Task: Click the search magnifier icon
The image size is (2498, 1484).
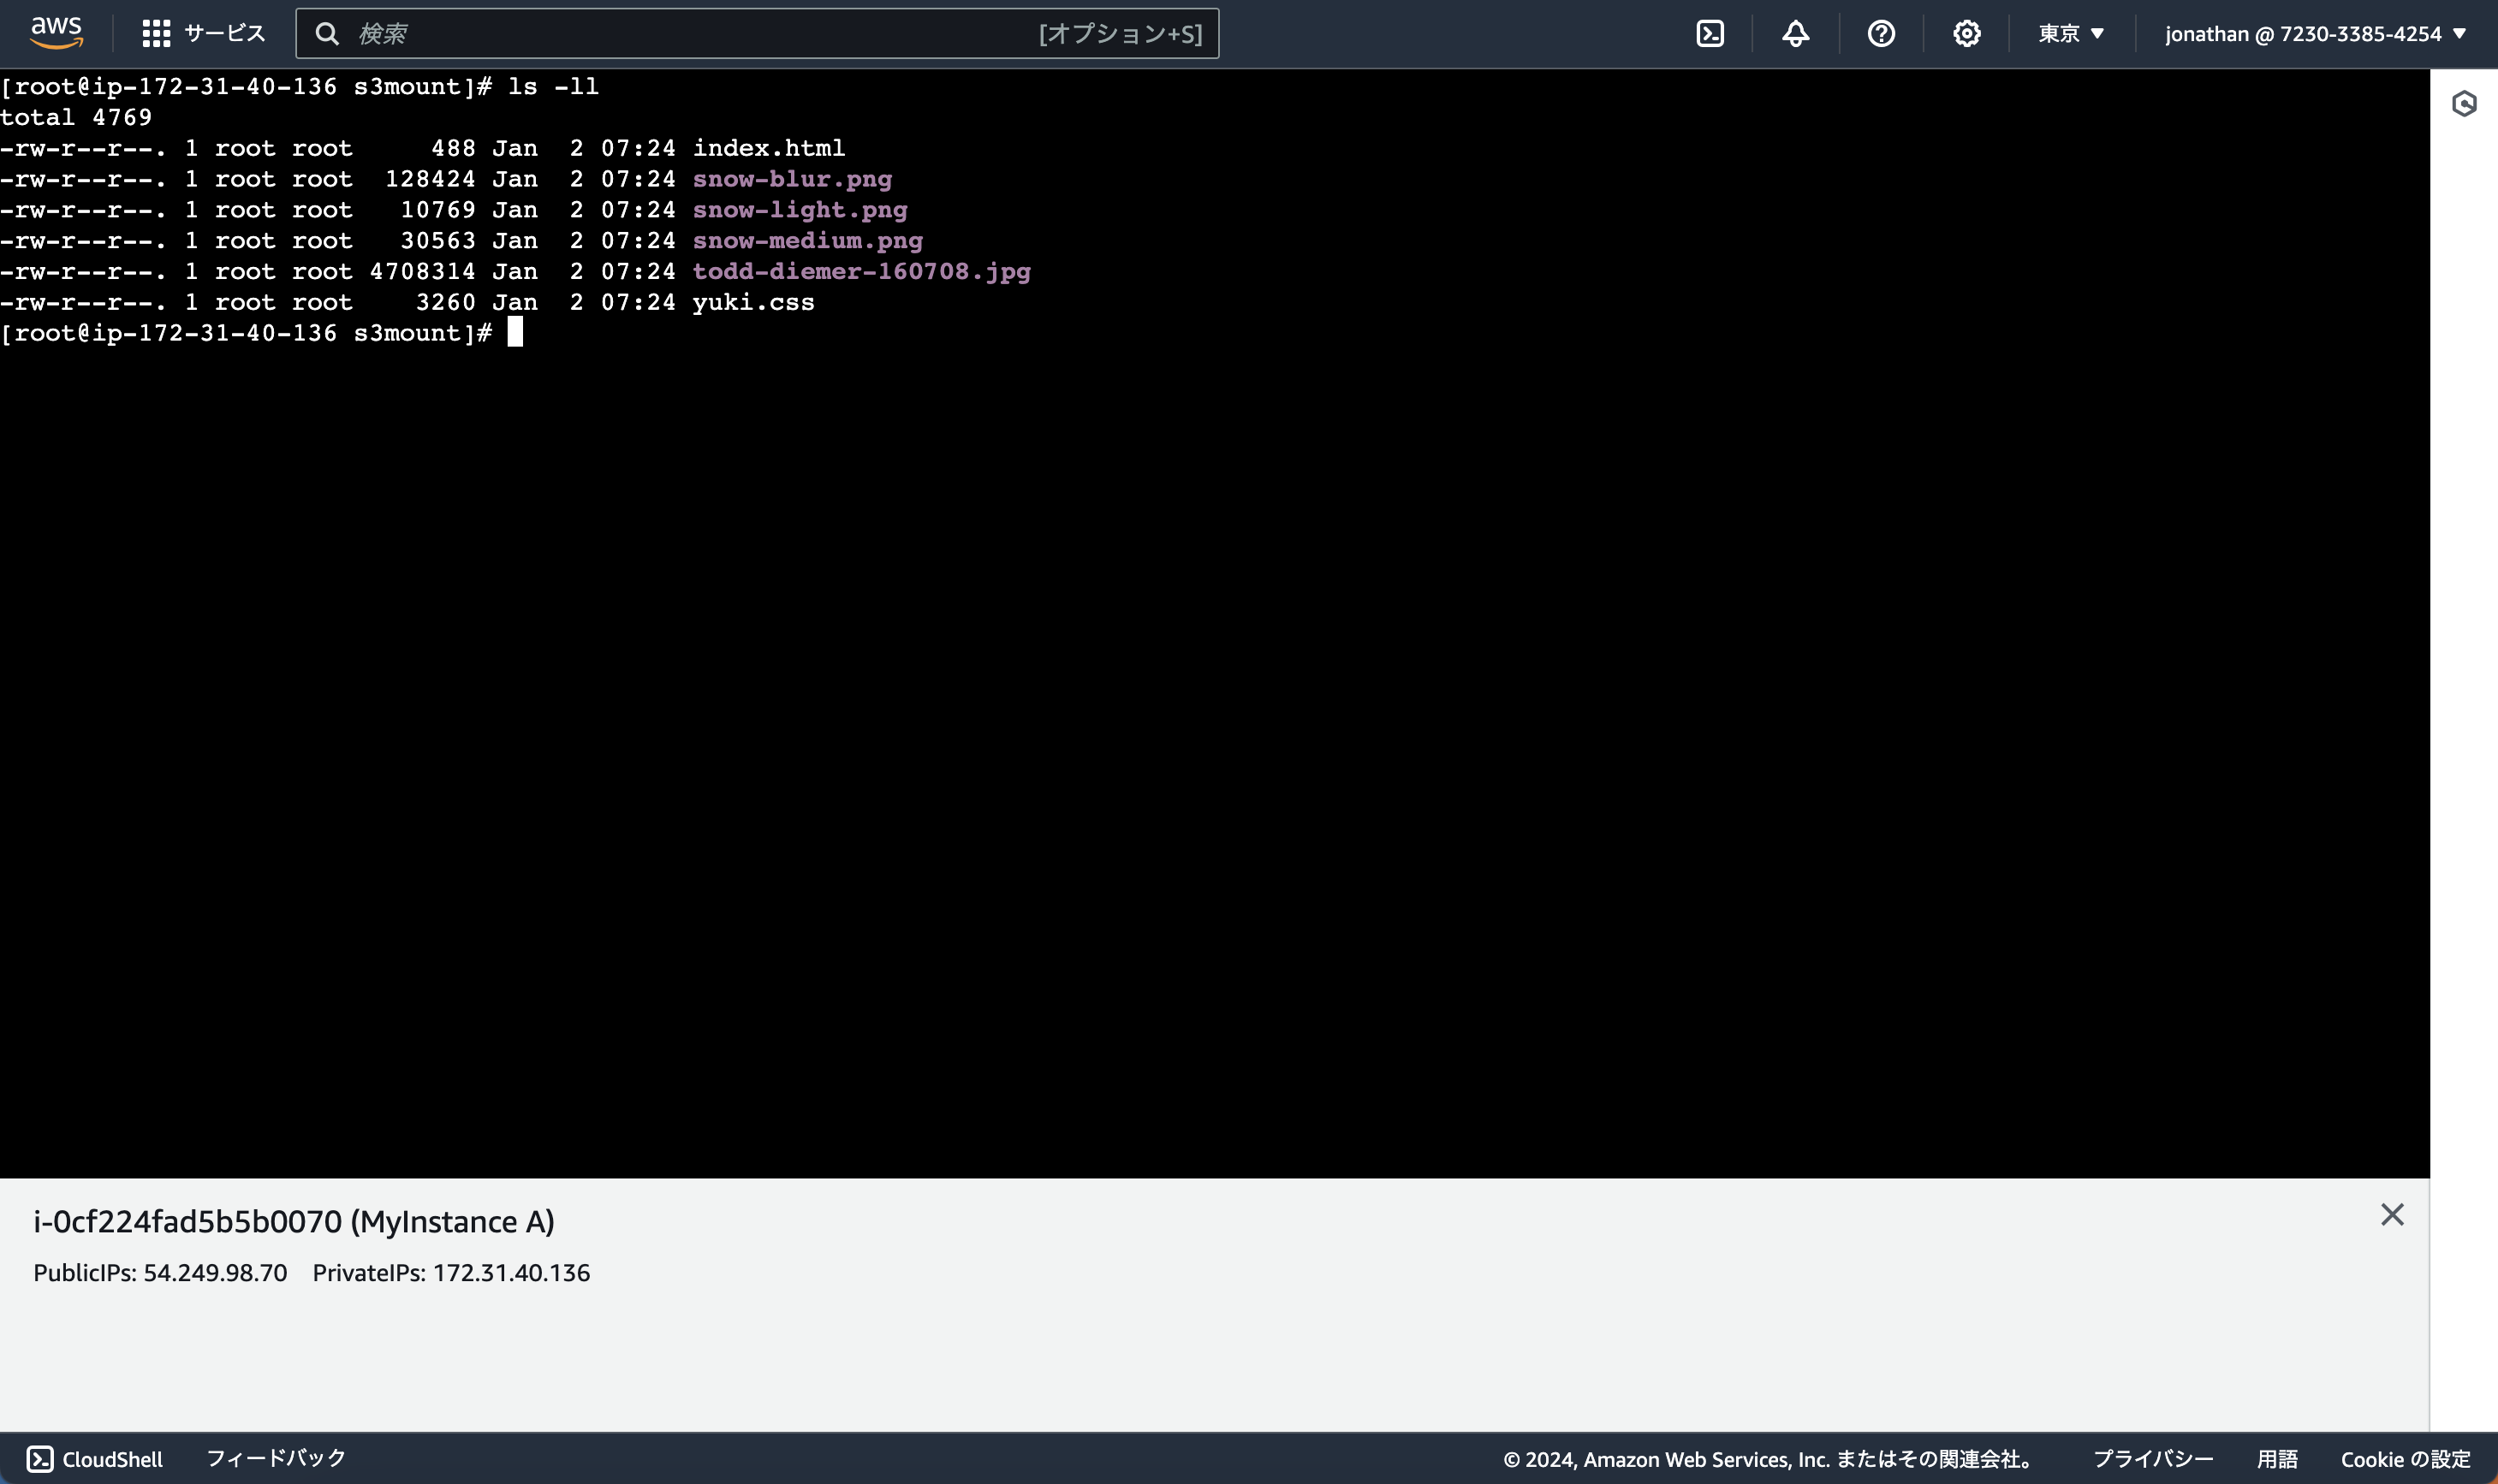Action: point(329,33)
